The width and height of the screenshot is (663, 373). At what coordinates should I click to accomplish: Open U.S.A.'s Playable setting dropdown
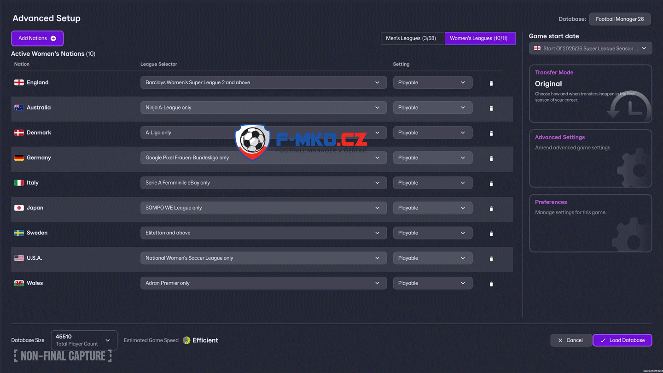(x=433, y=258)
